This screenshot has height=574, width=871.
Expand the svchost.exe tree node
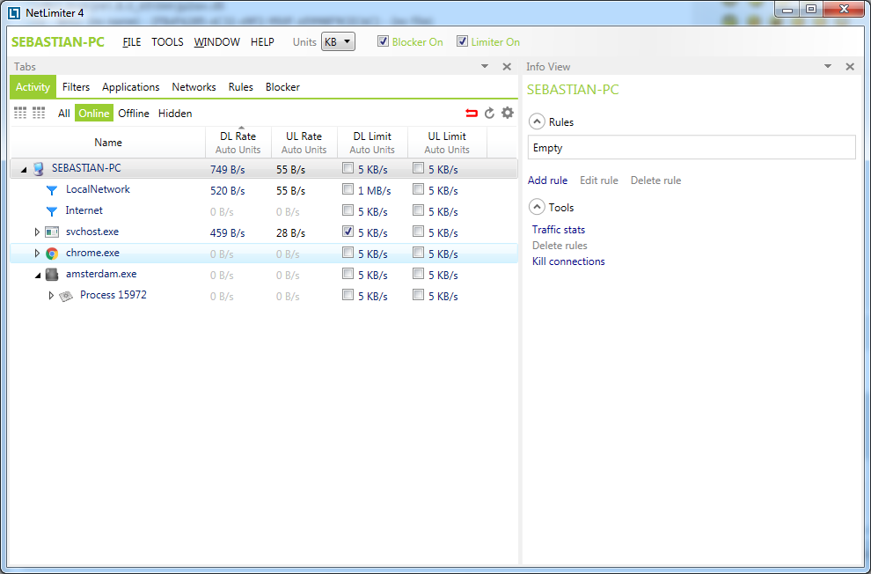[37, 232]
